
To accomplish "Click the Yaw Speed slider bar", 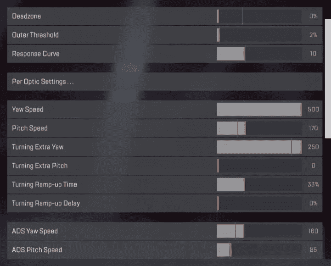I will click(259, 110).
